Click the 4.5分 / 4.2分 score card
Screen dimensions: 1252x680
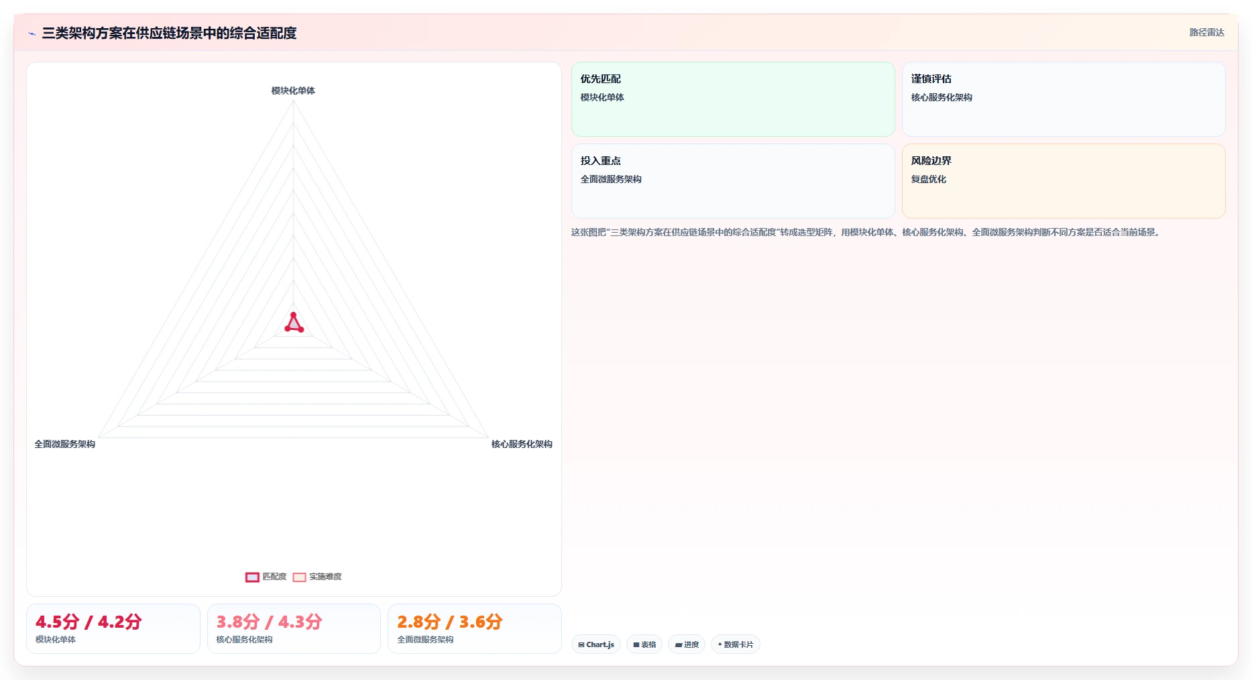point(113,628)
